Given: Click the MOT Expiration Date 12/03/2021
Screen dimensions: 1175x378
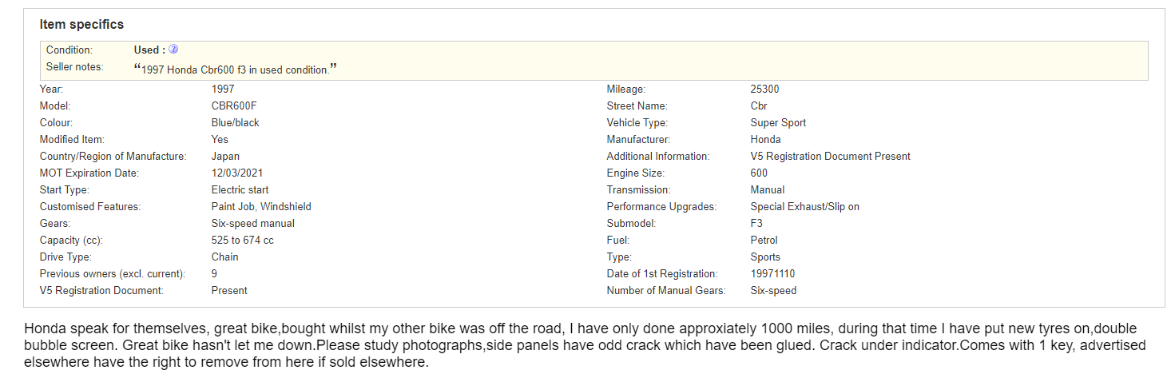Looking at the screenshot, I should pos(237,173).
